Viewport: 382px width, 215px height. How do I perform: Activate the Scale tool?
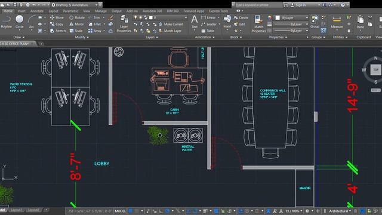pos(76,30)
